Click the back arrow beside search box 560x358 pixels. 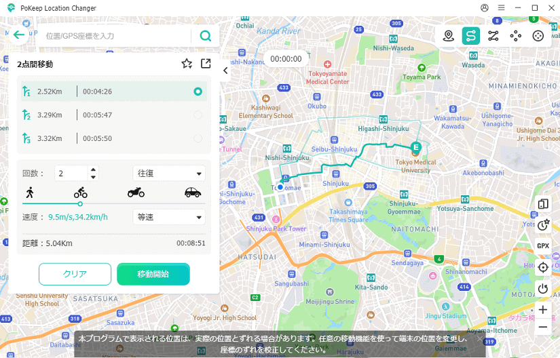(x=18, y=35)
